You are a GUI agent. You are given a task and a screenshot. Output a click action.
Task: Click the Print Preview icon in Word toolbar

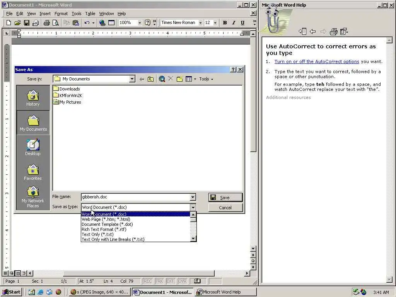tap(56, 23)
